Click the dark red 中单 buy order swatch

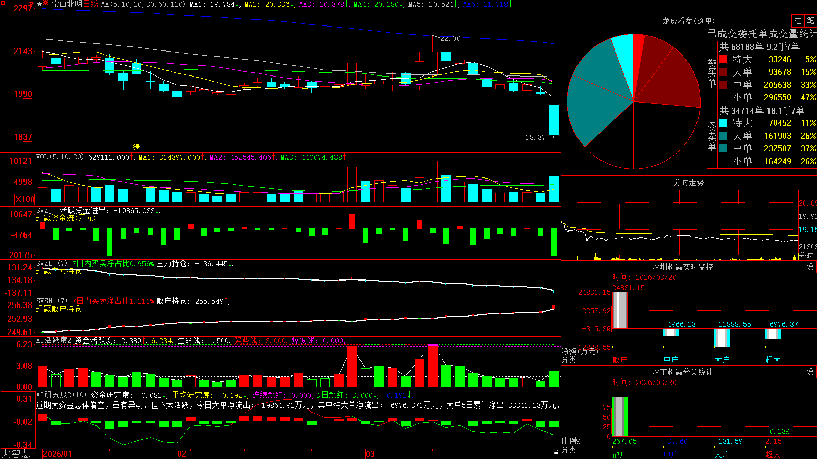(723, 85)
